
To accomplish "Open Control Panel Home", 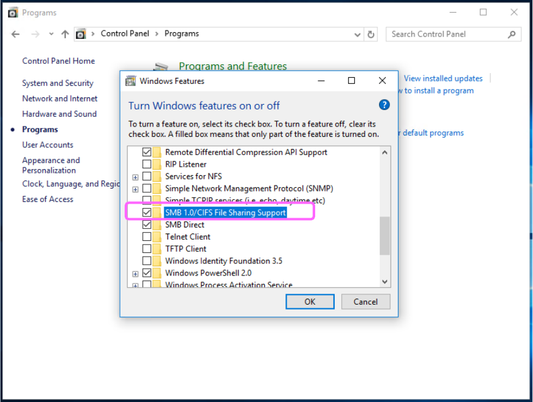I will (x=58, y=61).
